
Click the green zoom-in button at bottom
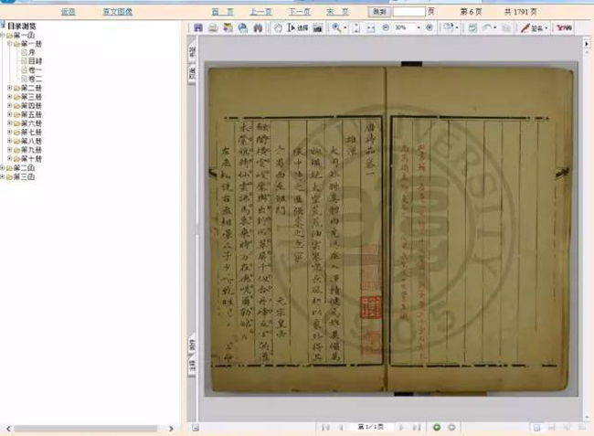pos(437,427)
